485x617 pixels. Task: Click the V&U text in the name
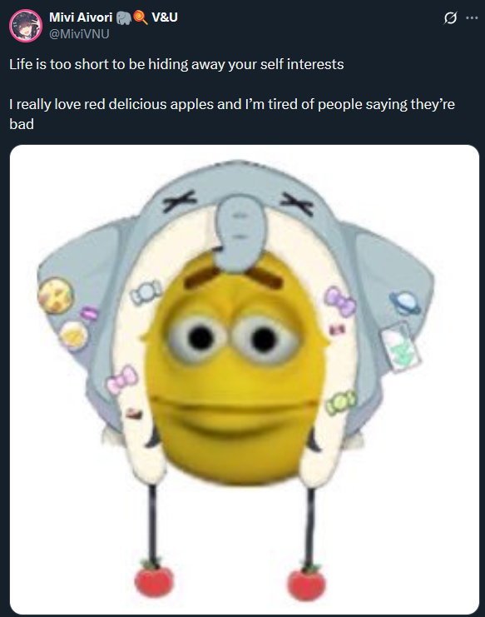tap(165, 17)
